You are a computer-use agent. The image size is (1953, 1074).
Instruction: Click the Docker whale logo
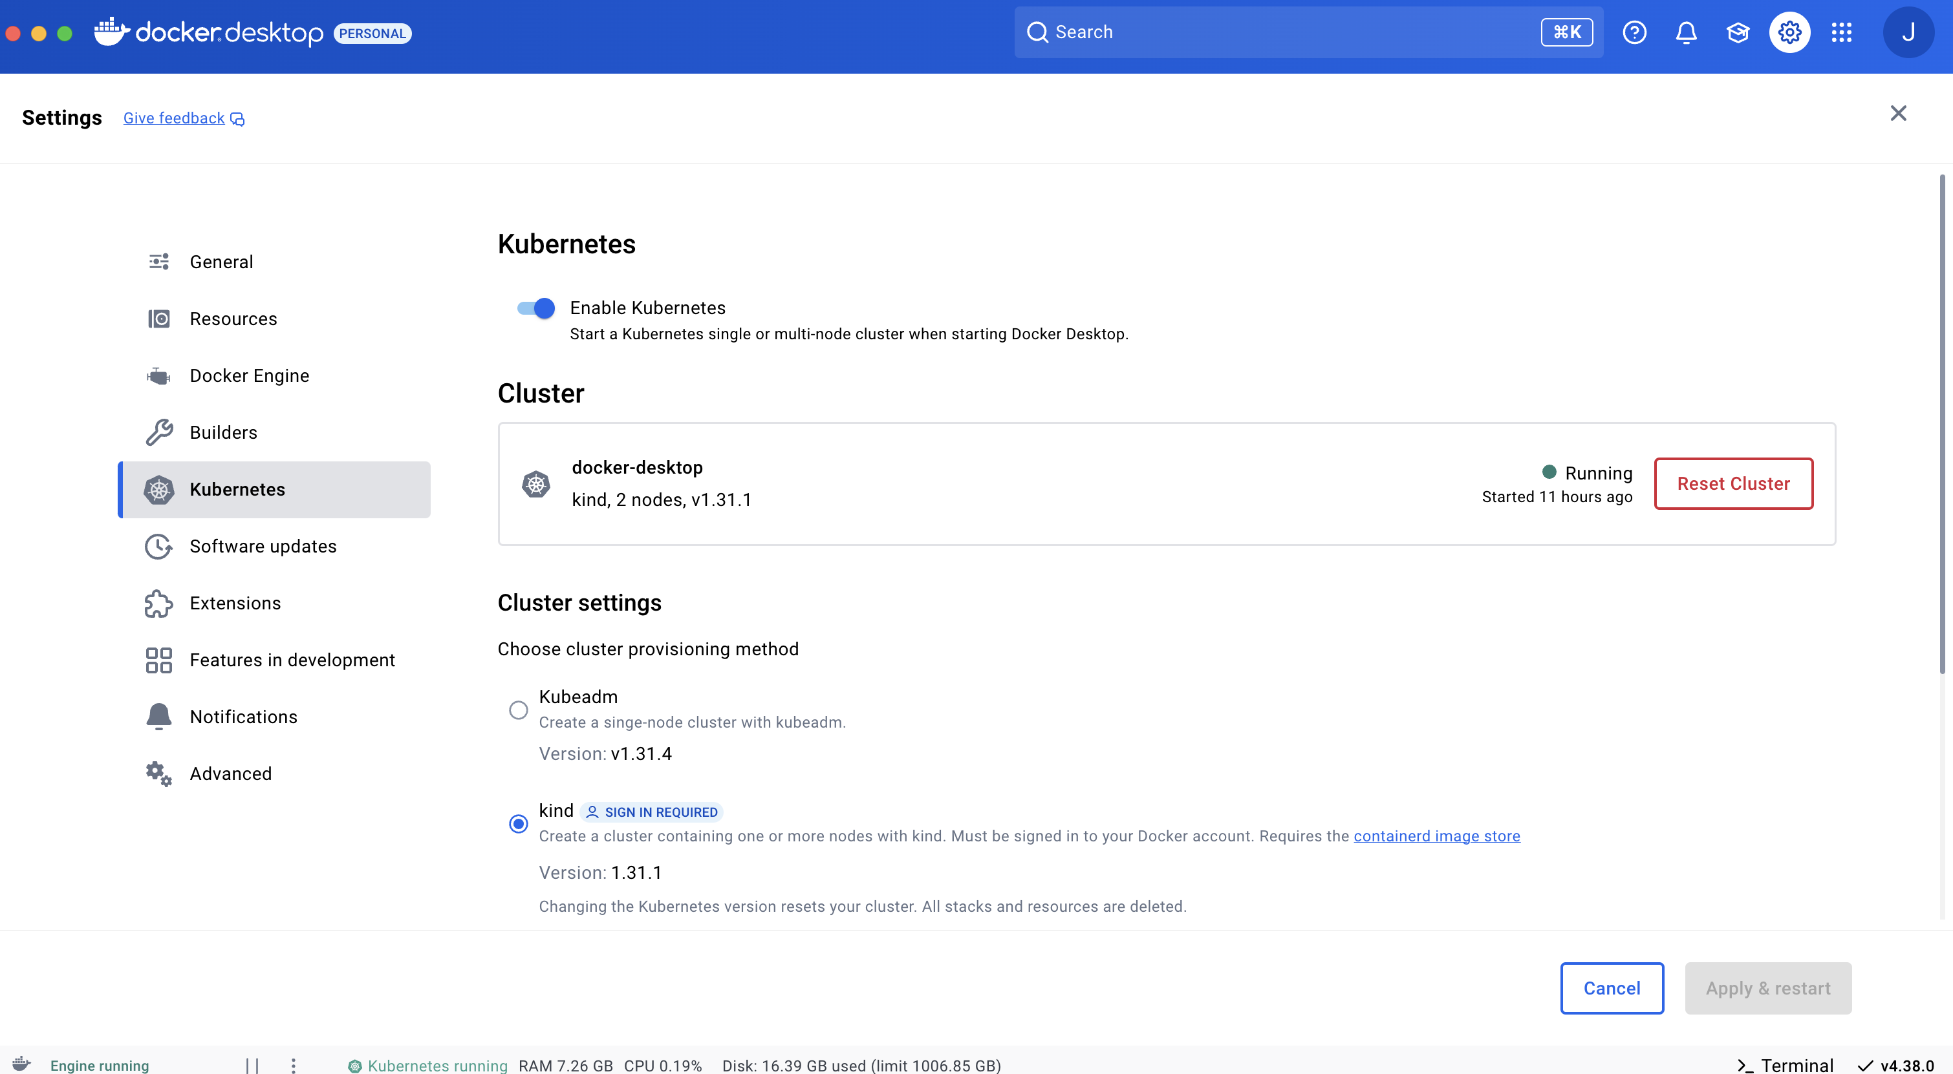tap(111, 32)
